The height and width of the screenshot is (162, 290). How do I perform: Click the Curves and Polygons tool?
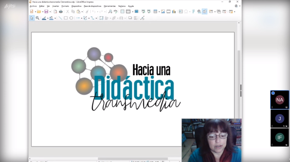coord(85,18)
